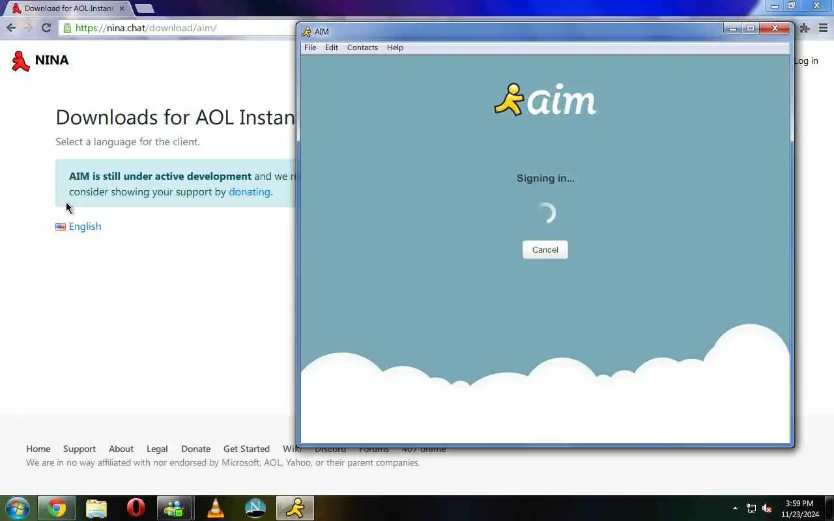The width and height of the screenshot is (834, 521).
Task: Go back in the browser
Action: [11, 27]
